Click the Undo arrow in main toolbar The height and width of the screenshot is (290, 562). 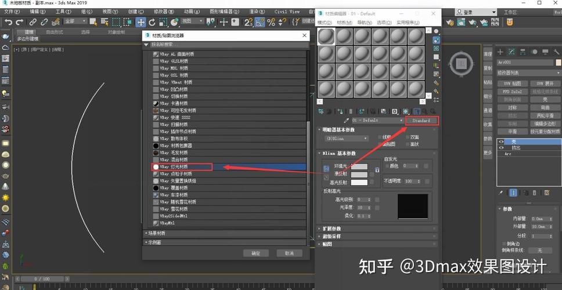click(8, 22)
